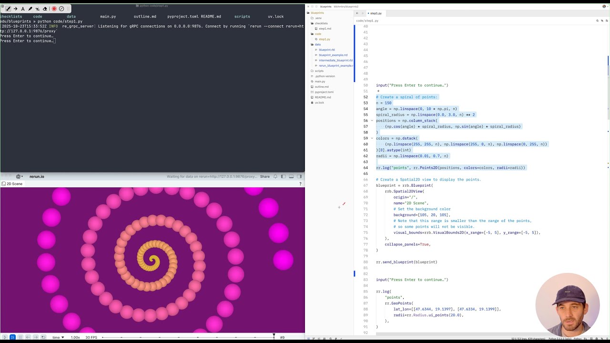The width and height of the screenshot is (610, 343).
Task: Click the code action sparkle on line 51
Action: [x=378, y=91]
